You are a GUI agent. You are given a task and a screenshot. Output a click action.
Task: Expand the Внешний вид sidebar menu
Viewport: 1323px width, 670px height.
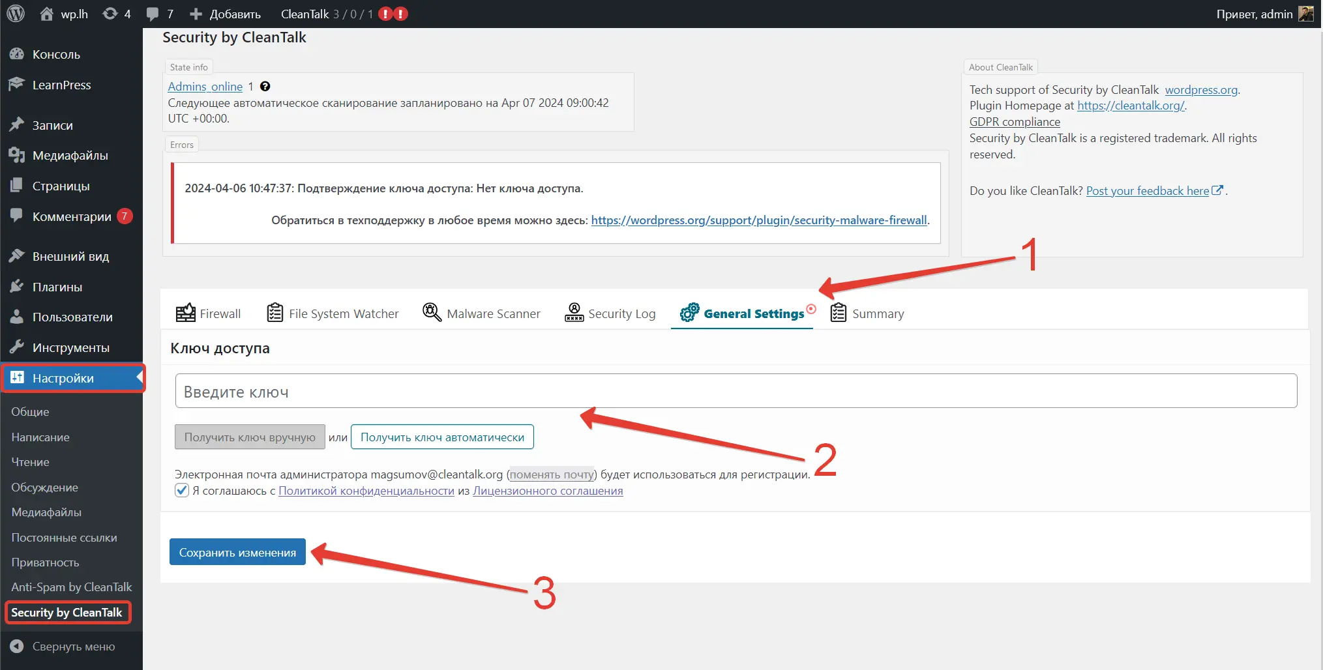[x=68, y=255]
